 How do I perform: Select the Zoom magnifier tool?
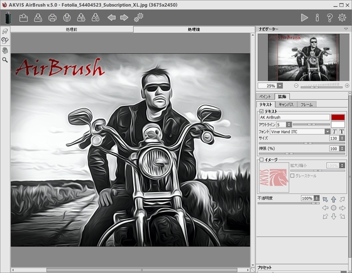[5, 60]
